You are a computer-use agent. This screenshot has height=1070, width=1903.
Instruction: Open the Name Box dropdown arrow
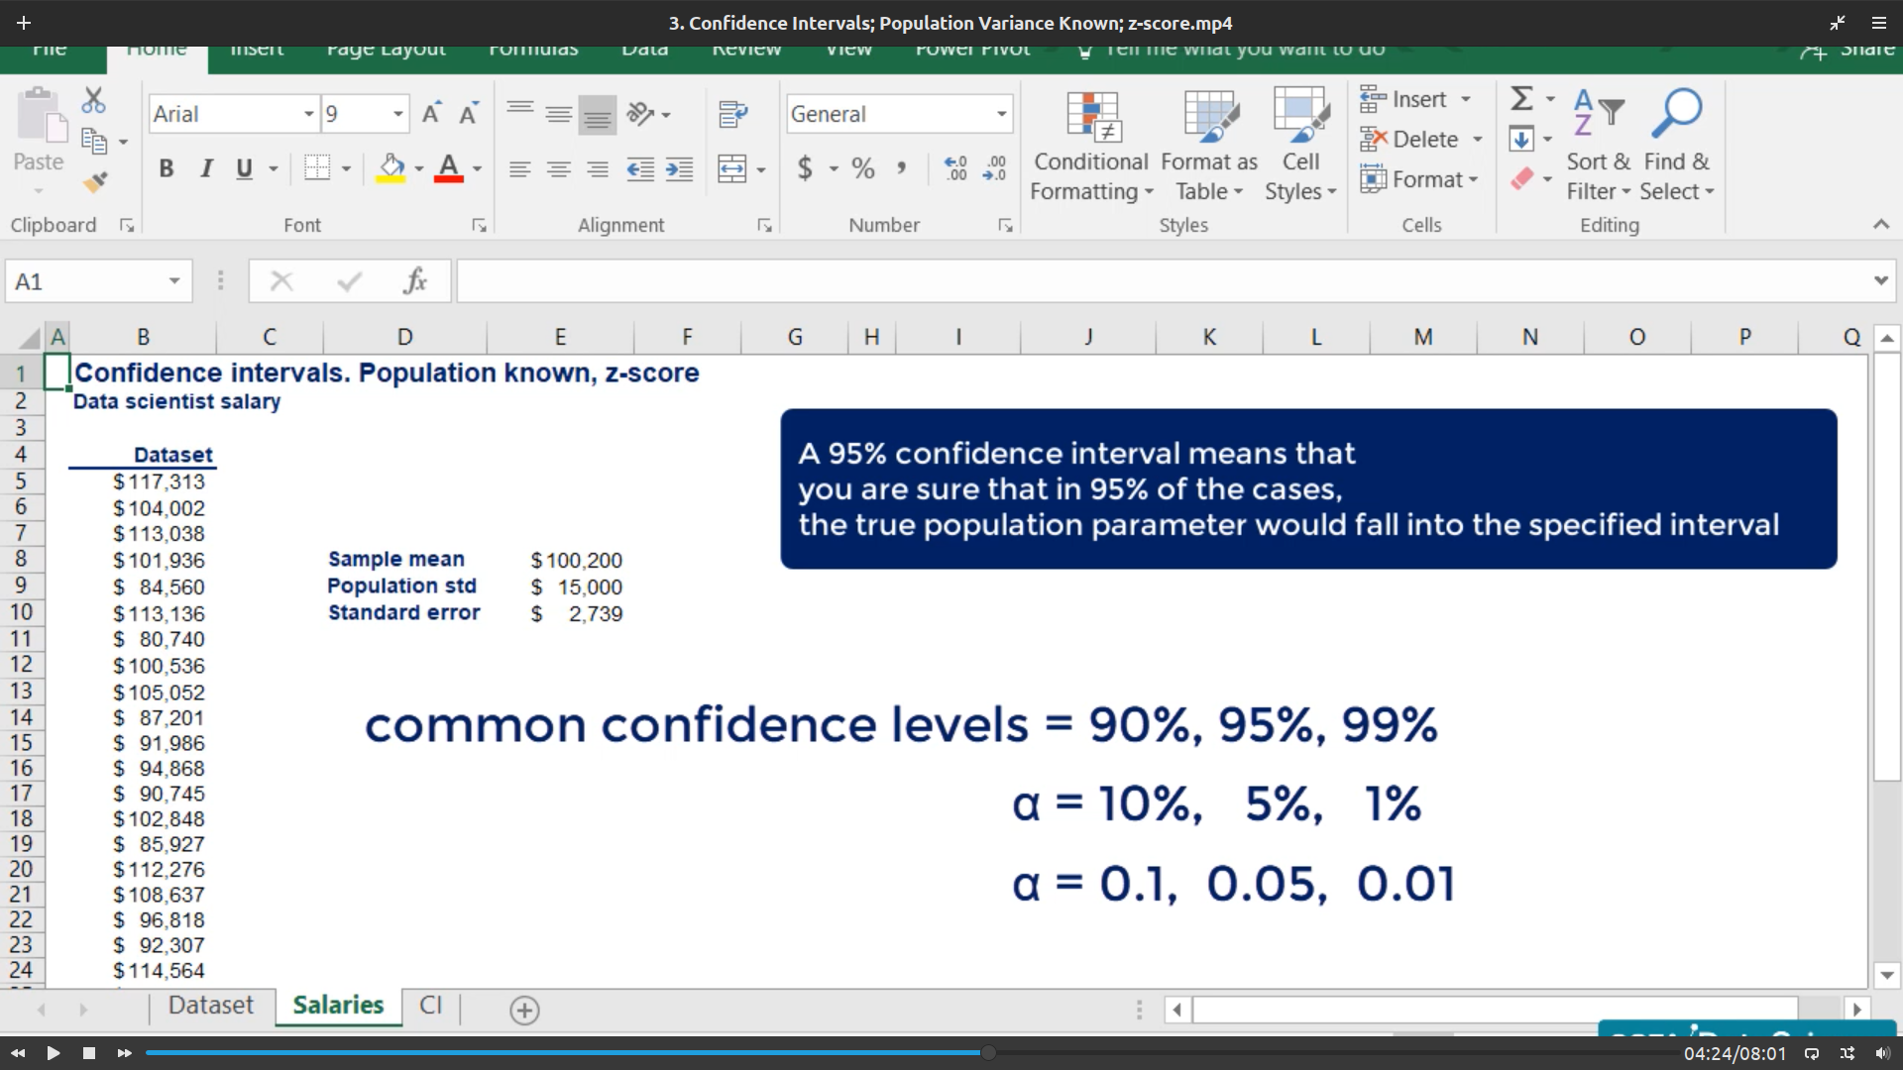[x=174, y=281]
